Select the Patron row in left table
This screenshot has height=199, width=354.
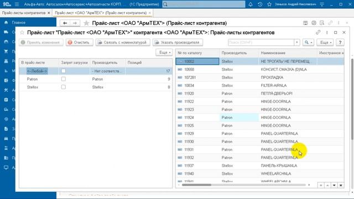tap(96, 79)
